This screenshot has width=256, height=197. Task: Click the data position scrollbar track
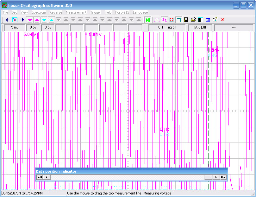coord(128,177)
